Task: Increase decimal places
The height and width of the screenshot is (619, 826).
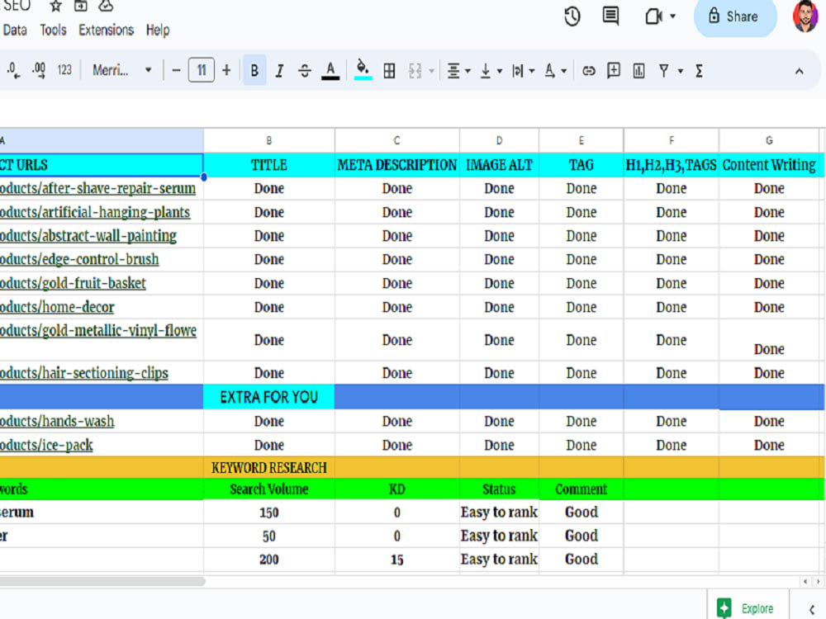Action: pyautogui.click(x=39, y=70)
